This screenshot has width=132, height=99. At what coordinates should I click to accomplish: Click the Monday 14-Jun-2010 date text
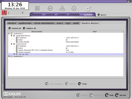tap(15, 8)
